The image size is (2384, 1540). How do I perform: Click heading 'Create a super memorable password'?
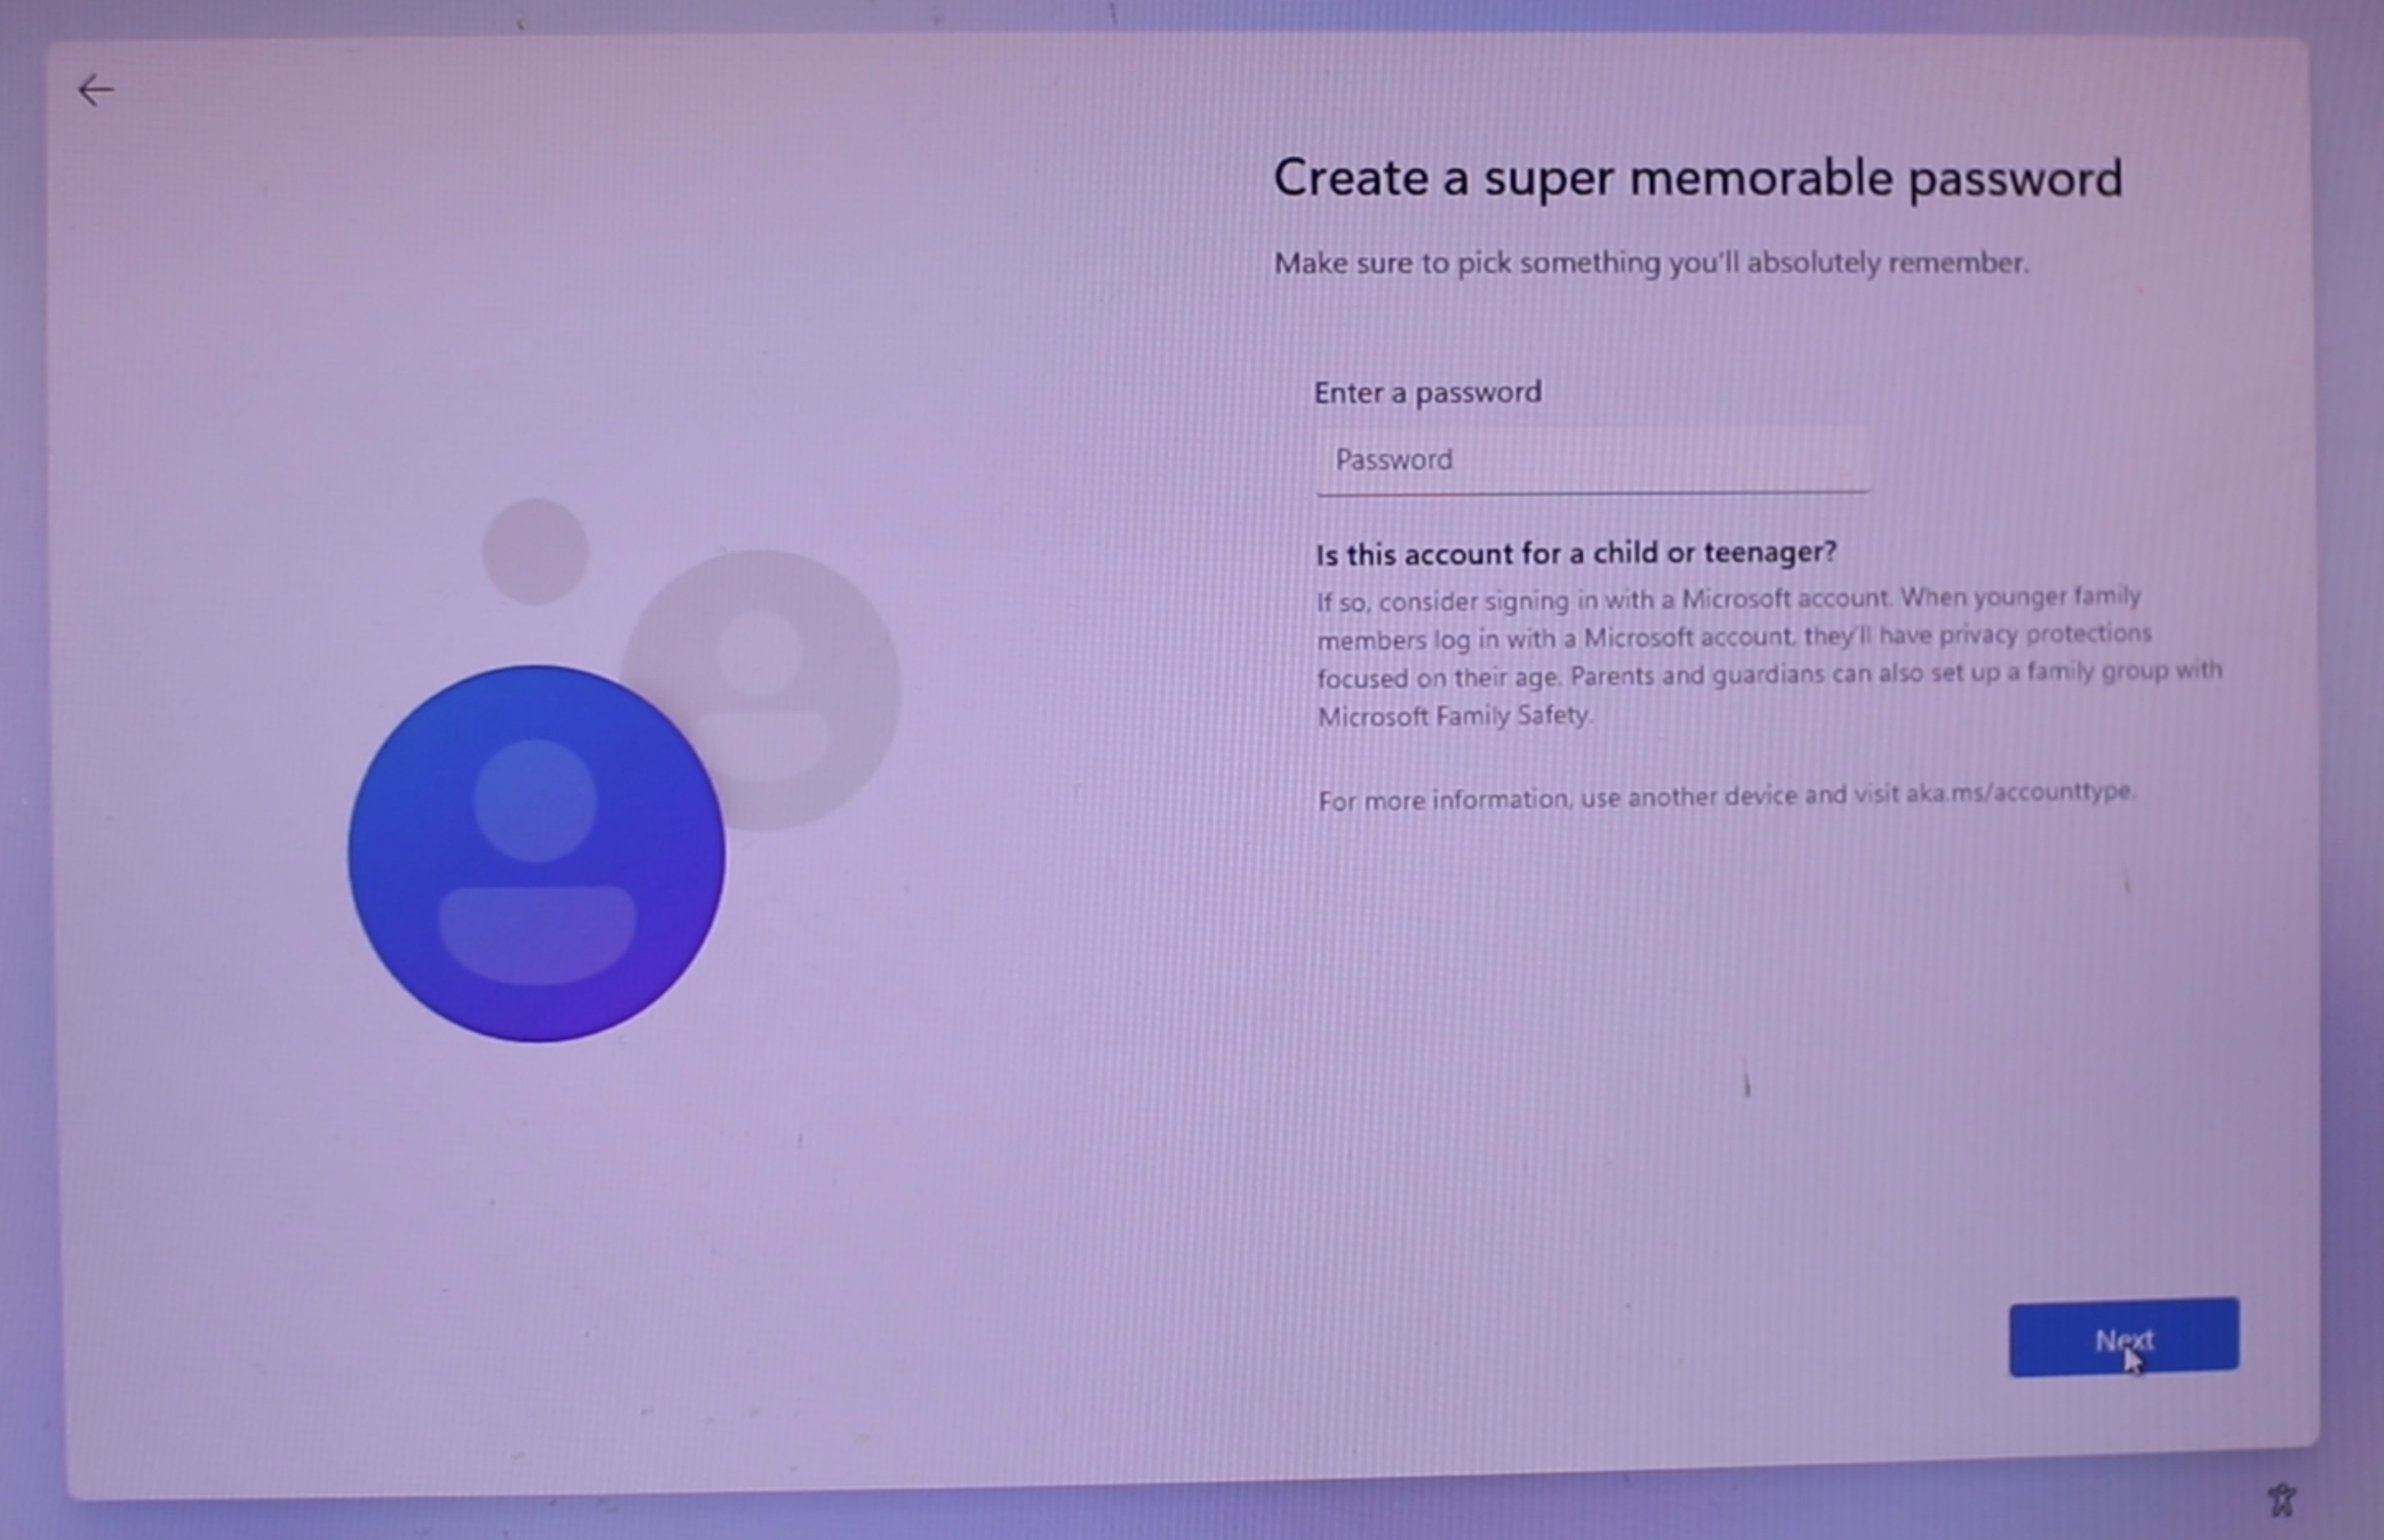(1697, 179)
